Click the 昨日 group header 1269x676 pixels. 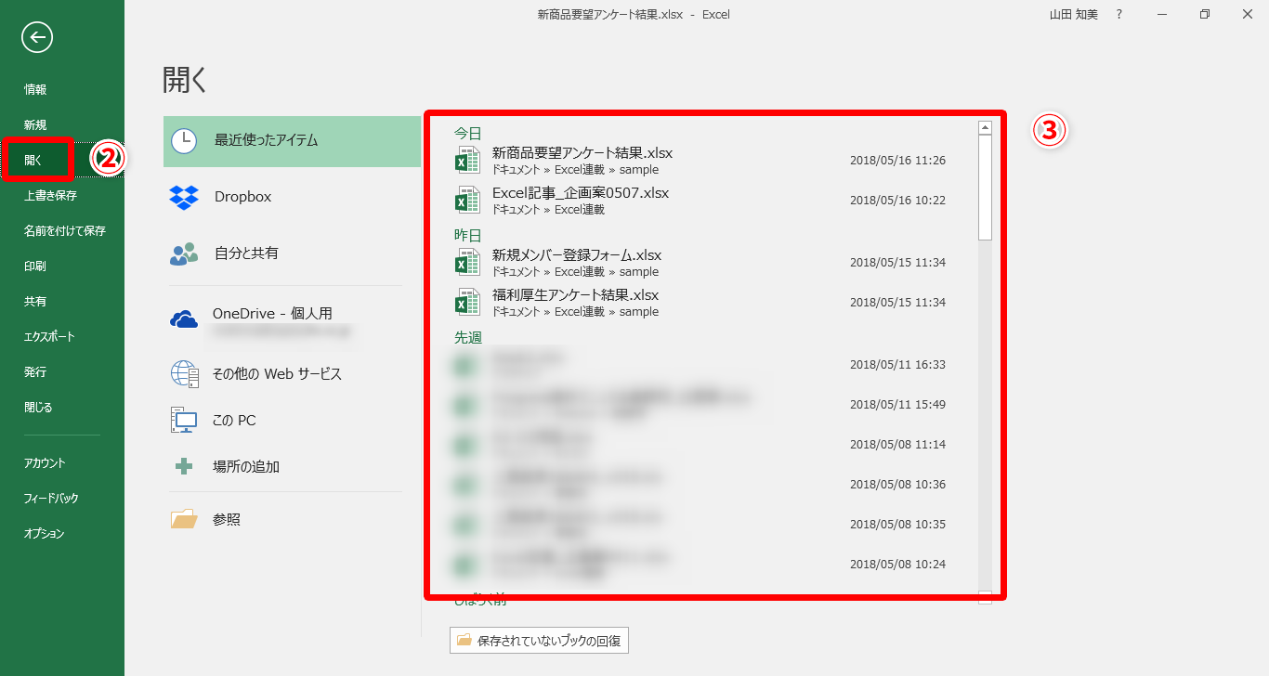467,235
